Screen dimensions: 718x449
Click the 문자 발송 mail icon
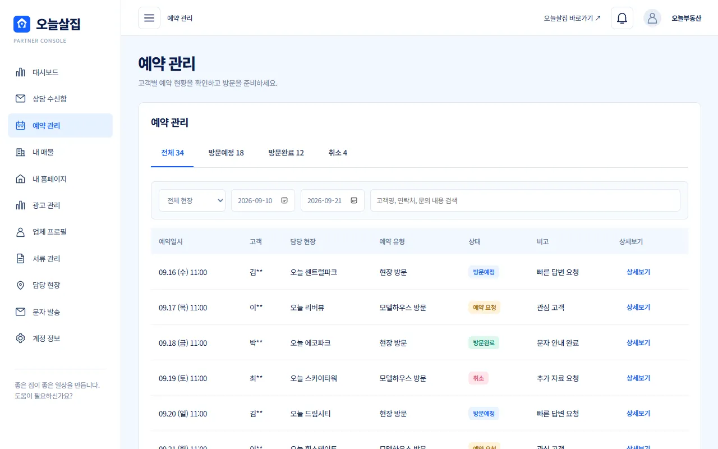21,312
